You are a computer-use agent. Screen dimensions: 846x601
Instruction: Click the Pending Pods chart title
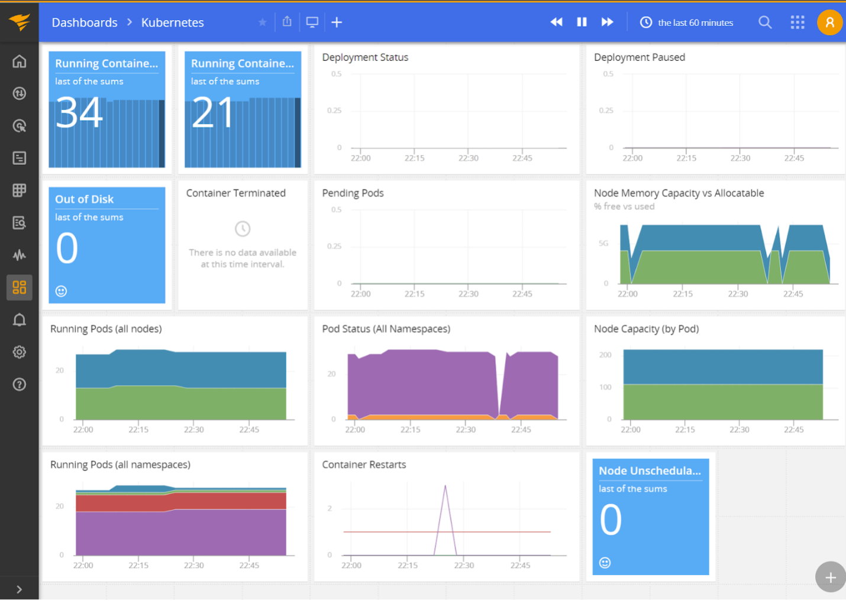click(x=353, y=193)
